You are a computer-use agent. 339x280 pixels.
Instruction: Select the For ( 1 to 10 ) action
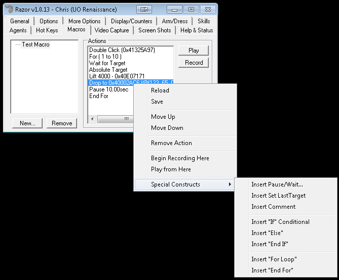point(131,57)
